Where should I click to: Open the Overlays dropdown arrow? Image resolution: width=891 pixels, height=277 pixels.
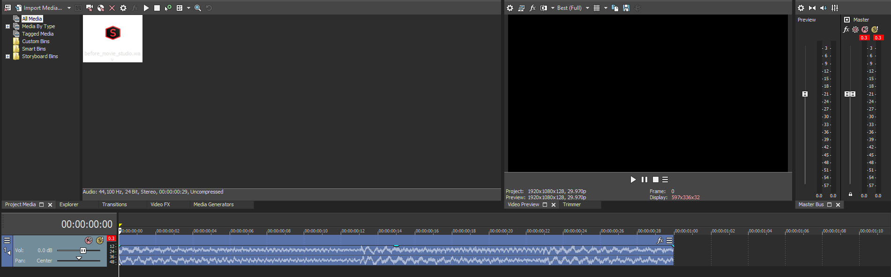[x=606, y=8]
